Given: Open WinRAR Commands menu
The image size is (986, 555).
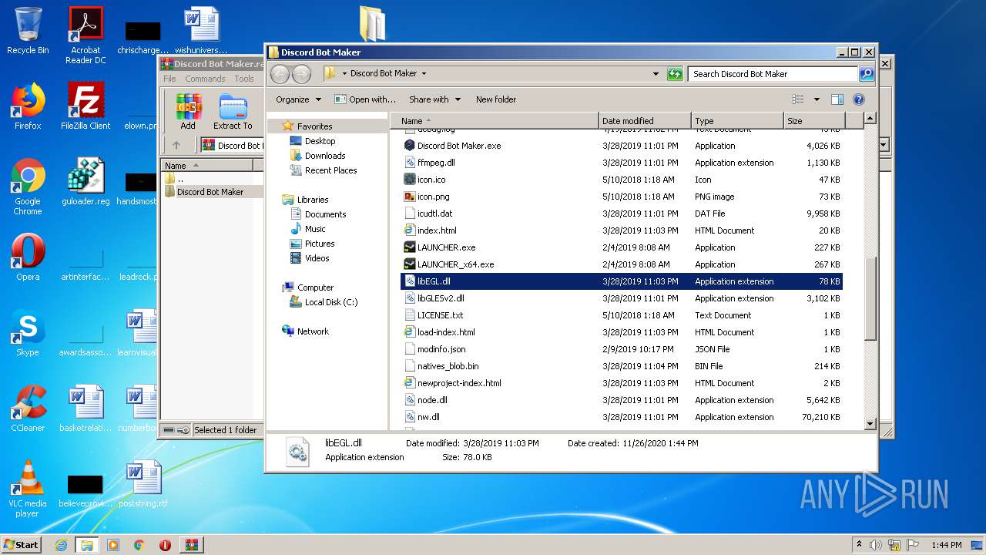Looking at the screenshot, I should click(x=205, y=79).
